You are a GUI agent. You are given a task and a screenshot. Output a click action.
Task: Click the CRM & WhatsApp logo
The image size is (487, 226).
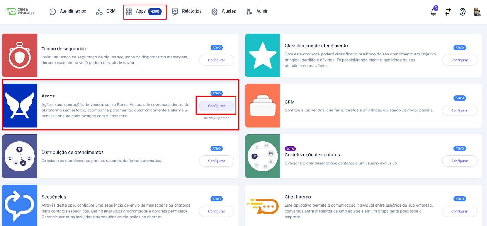20,11
